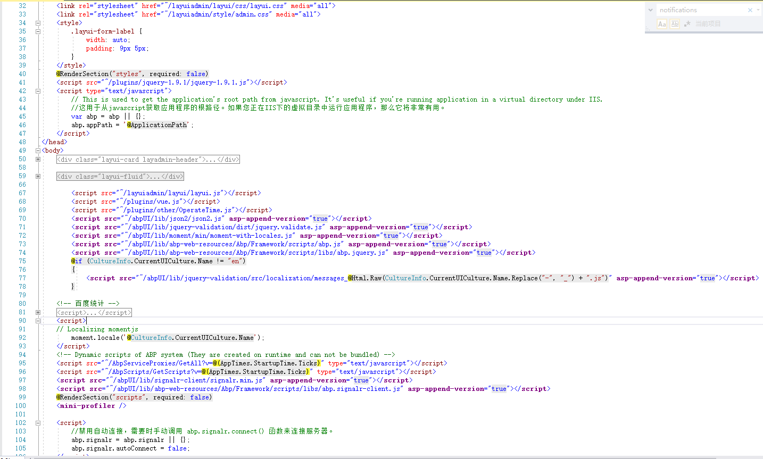Collapse the style block at line 34

[38, 23]
